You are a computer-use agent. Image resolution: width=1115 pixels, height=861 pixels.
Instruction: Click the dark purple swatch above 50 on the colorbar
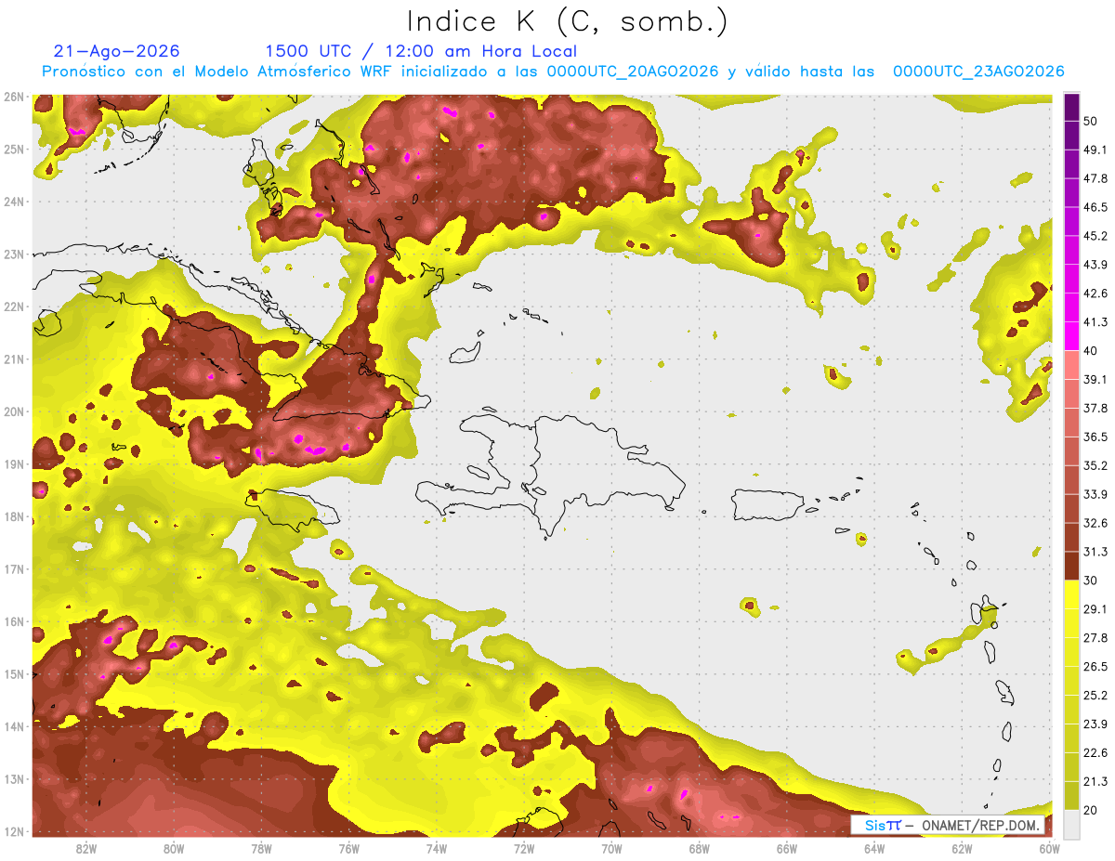(x=1072, y=107)
